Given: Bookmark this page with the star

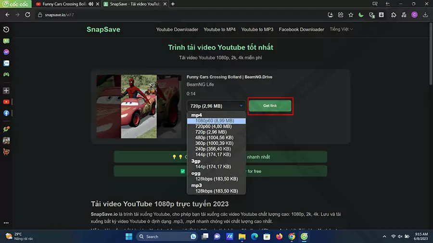Looking at the screenshot, I should pos(351,15).
